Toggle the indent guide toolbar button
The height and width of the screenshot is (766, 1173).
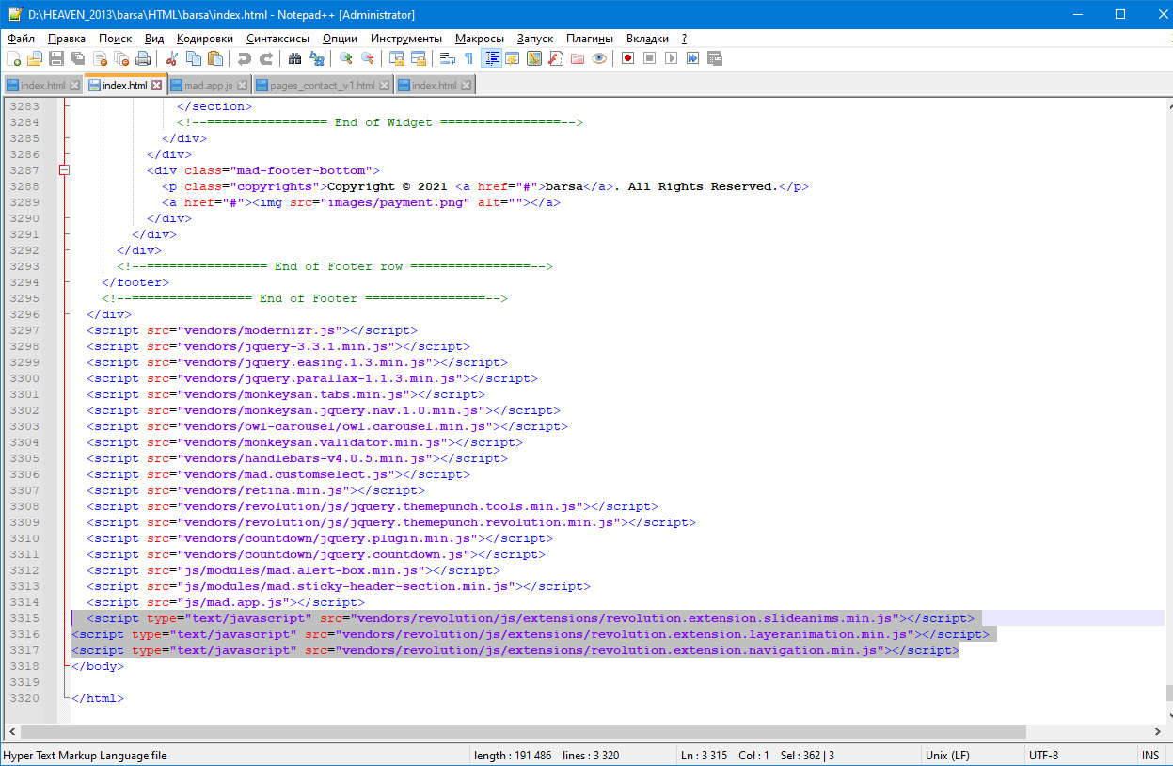click(491, 58)
